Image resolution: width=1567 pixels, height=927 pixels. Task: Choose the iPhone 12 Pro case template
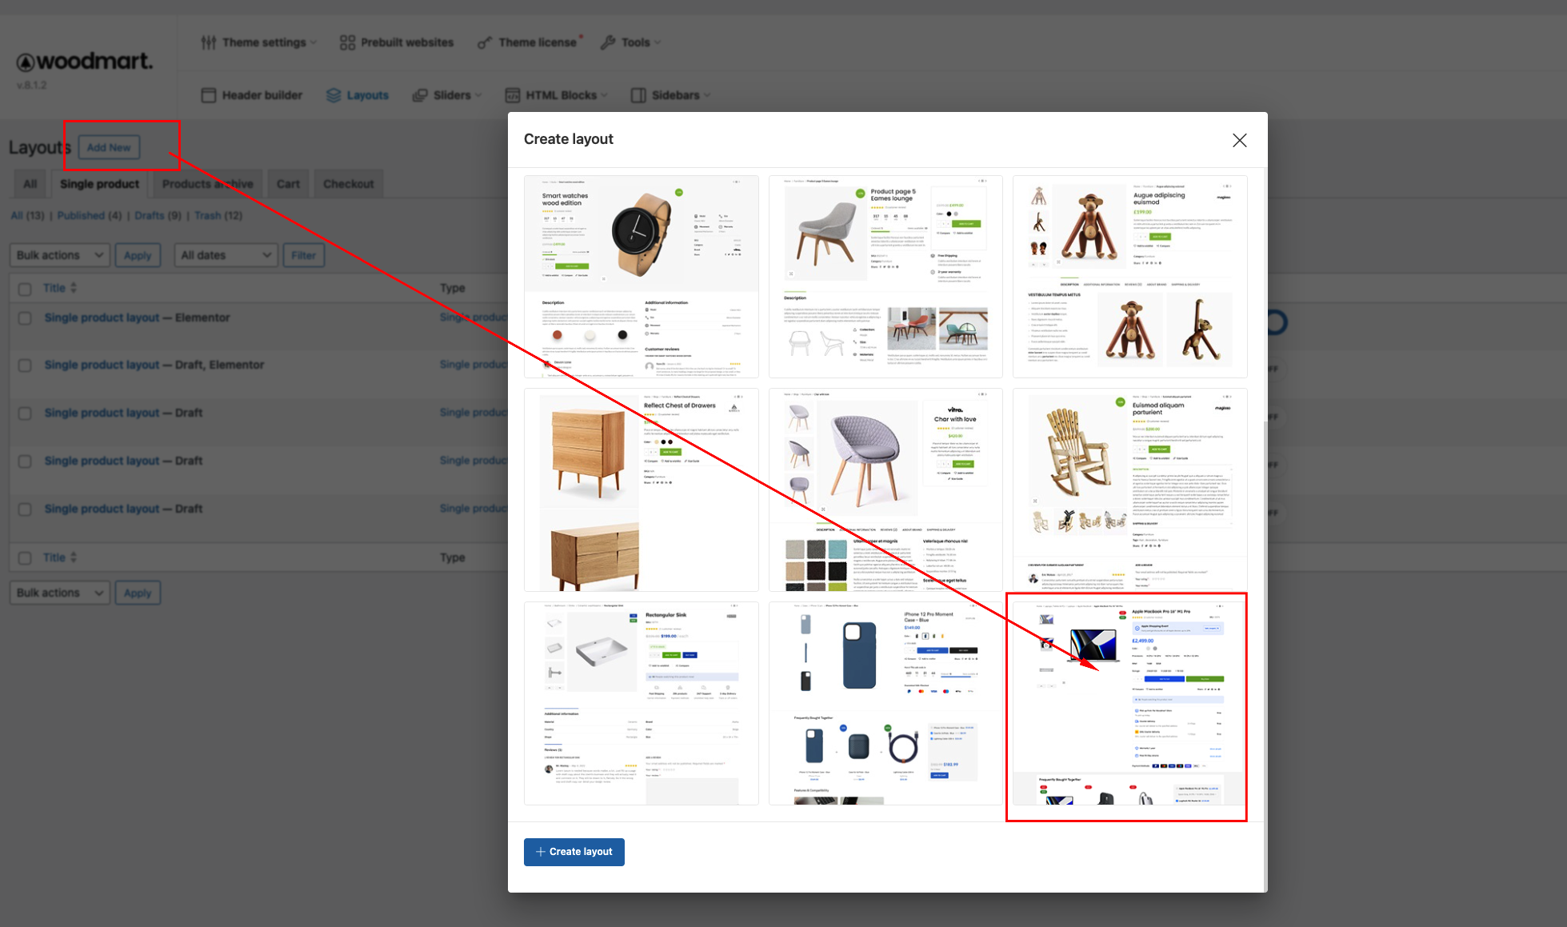pyautogui.click(x=885, y=704)
